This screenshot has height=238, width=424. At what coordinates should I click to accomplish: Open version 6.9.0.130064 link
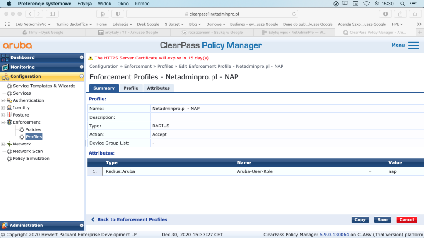(x=334, y=235)
